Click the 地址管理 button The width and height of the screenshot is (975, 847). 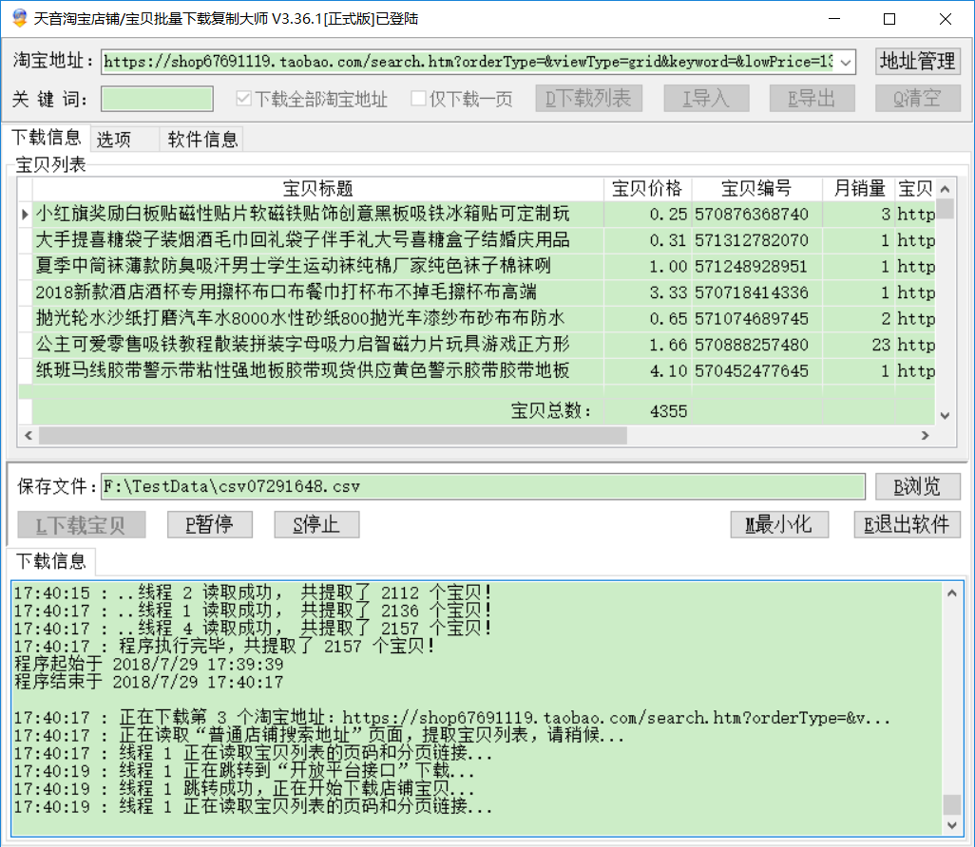[917, 62]
